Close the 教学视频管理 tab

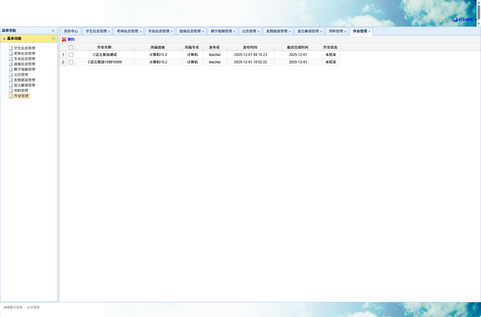[x=234, y=31]
